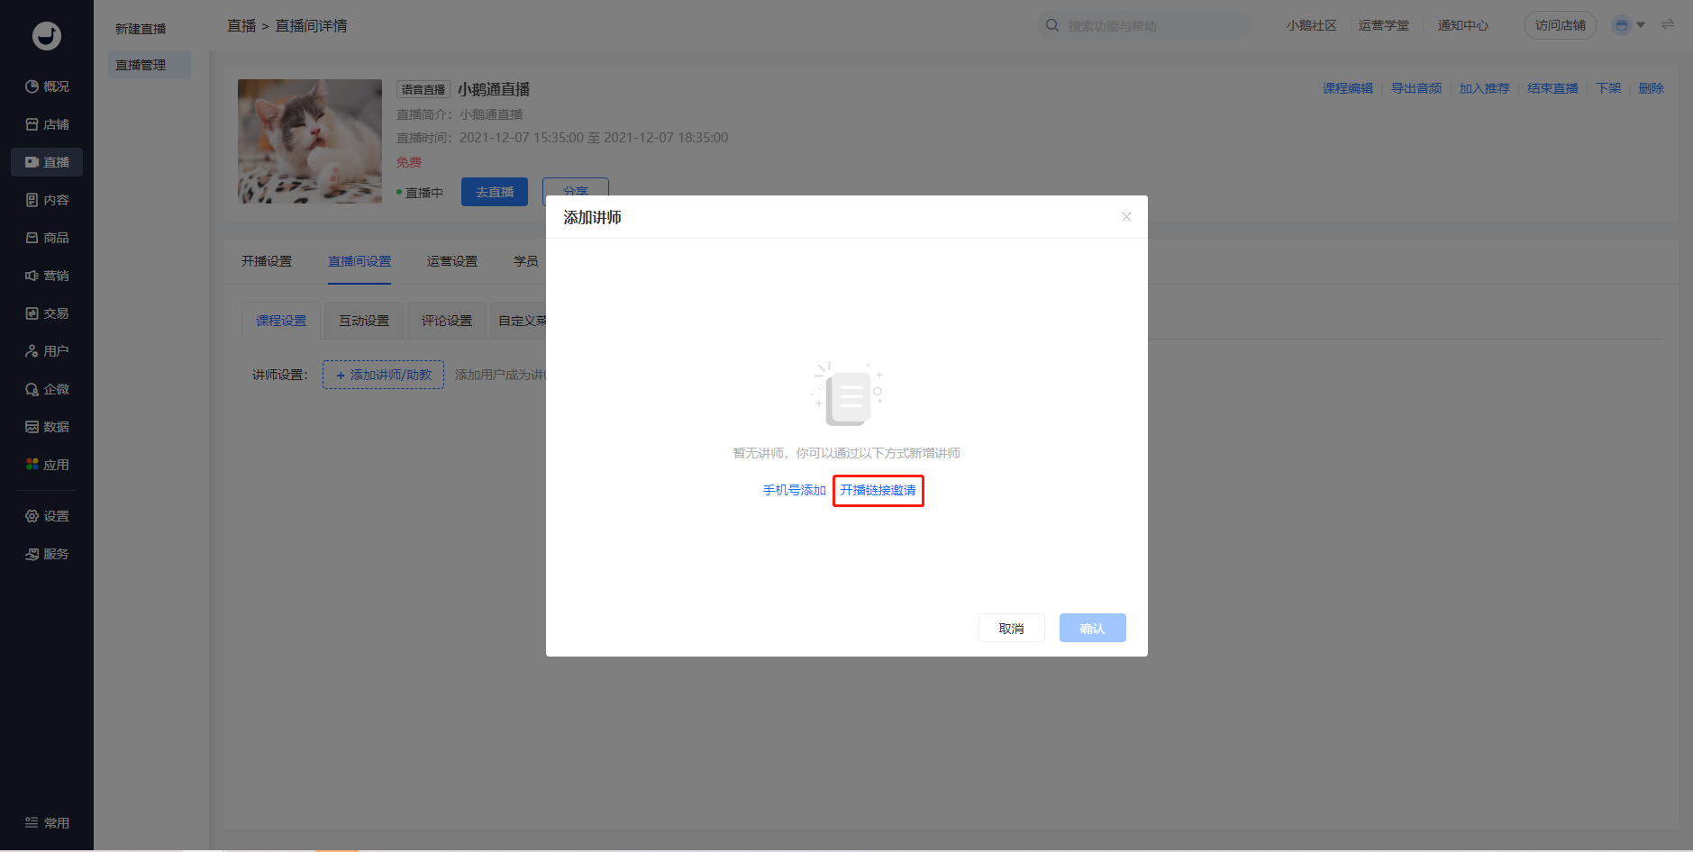Open 交易 in the sidebar
1693x852 pixels.
tap(47, 313)
